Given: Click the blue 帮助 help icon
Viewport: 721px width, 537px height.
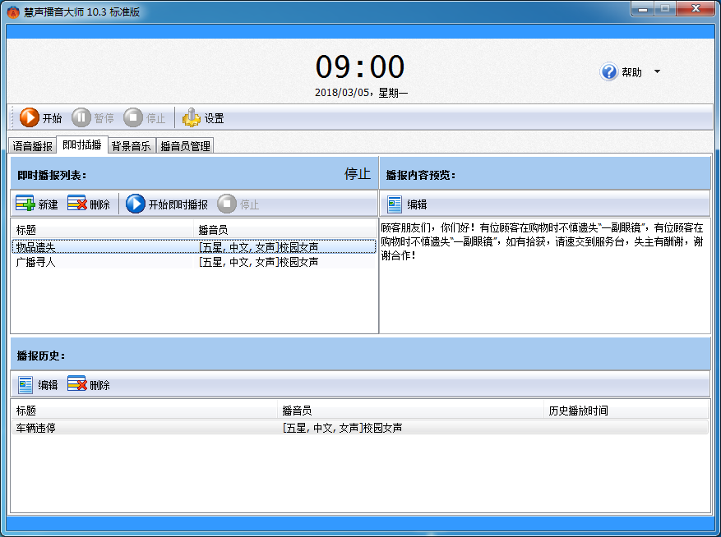Looking at the screenshot, I should (x=609, y=72).
